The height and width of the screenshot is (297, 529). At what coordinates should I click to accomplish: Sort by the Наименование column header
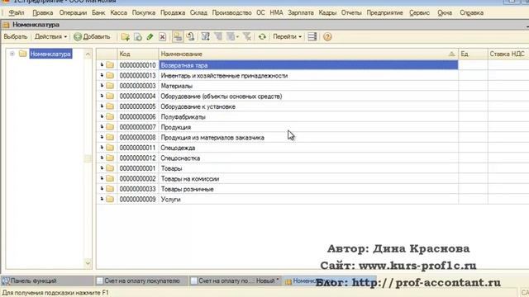308,54
